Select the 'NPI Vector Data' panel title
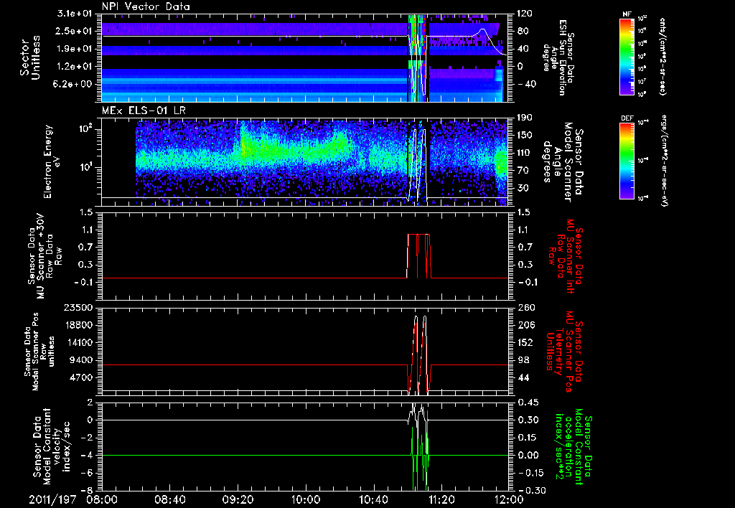 click(146, 6)
